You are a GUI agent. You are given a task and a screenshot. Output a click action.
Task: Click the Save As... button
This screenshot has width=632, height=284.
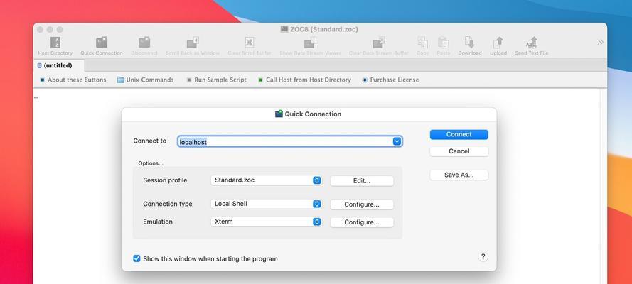point(459,175)
